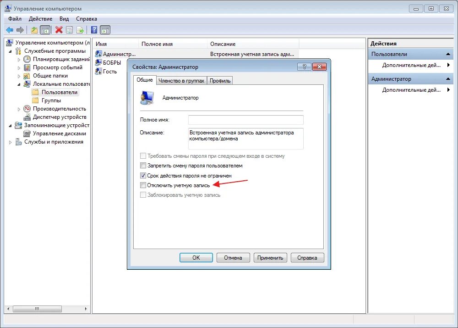Select the Администратор user icon in list

coord(98,54)
